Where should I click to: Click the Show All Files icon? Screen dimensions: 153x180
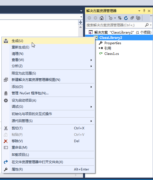point(138,18)
